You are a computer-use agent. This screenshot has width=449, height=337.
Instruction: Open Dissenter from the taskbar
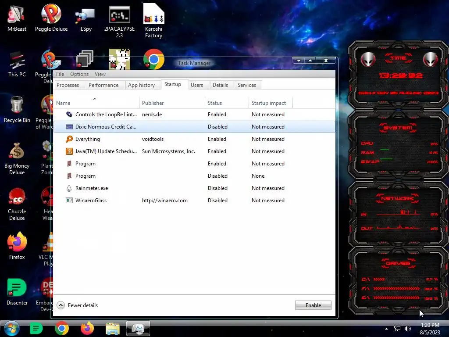pos(36,328)
